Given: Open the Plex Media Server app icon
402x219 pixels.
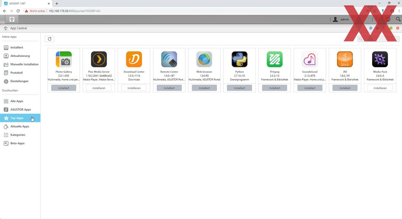Looking at the screenshot, I should (x=99, y=59).
